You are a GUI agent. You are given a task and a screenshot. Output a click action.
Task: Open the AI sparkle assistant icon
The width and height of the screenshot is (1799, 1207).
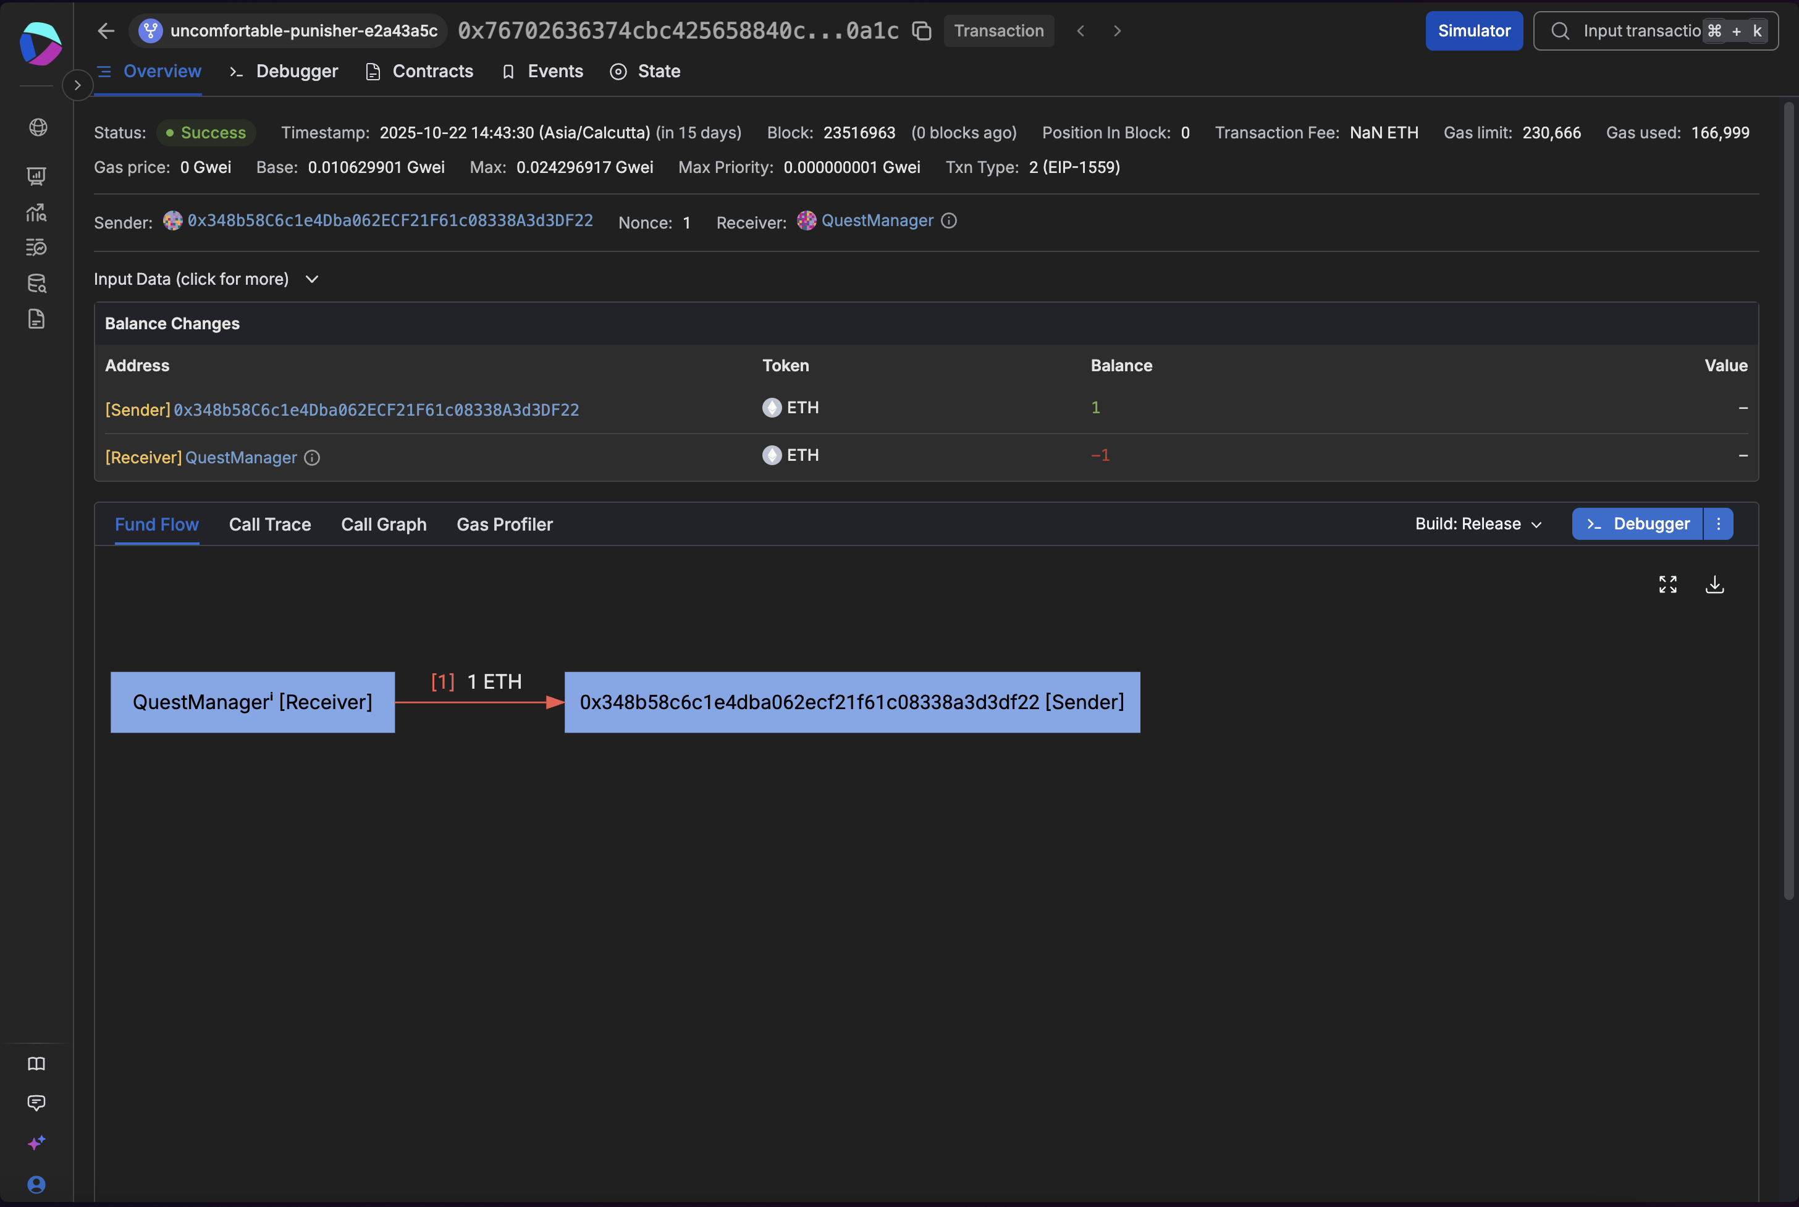36,1142
